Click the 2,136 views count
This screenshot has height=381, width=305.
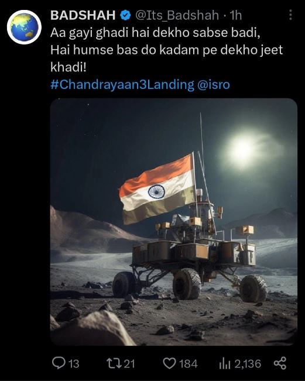point(248,364)
